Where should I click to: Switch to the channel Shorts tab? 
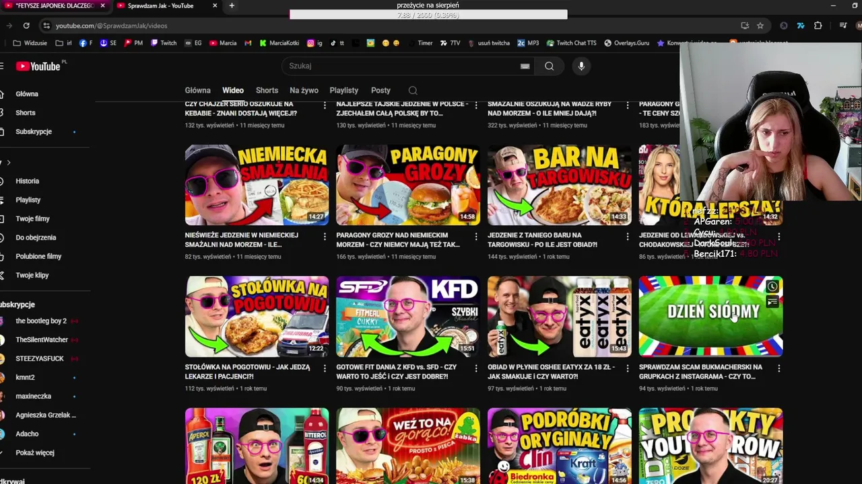point(267,90)
